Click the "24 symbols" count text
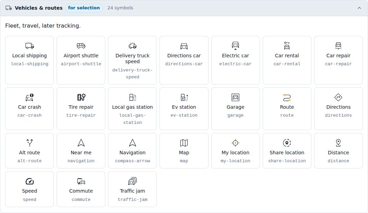The height and width of the screenshot is (213, 368). coord(120,8)
